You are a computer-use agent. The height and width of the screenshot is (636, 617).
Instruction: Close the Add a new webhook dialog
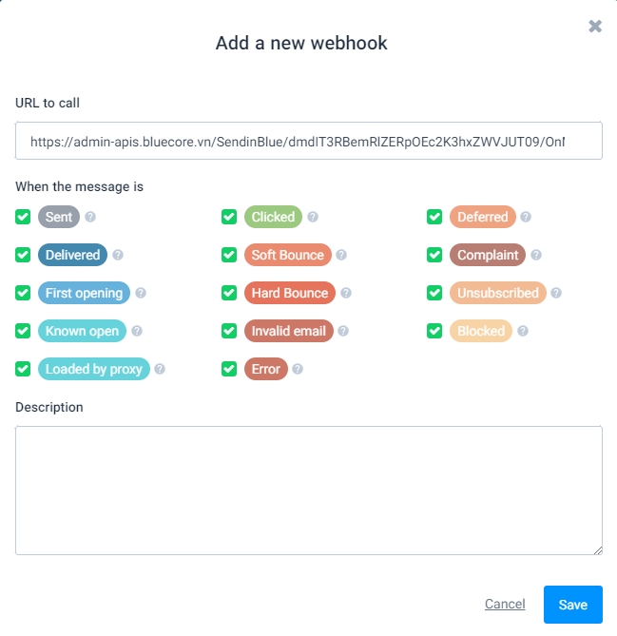point(595,27)
